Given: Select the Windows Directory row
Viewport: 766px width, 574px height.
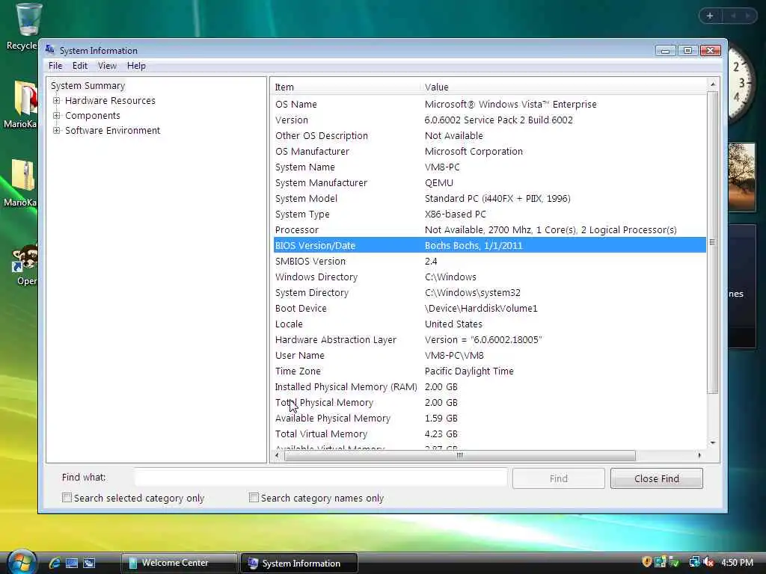Looking at the screenshot, I should click(x=489, y=277).
